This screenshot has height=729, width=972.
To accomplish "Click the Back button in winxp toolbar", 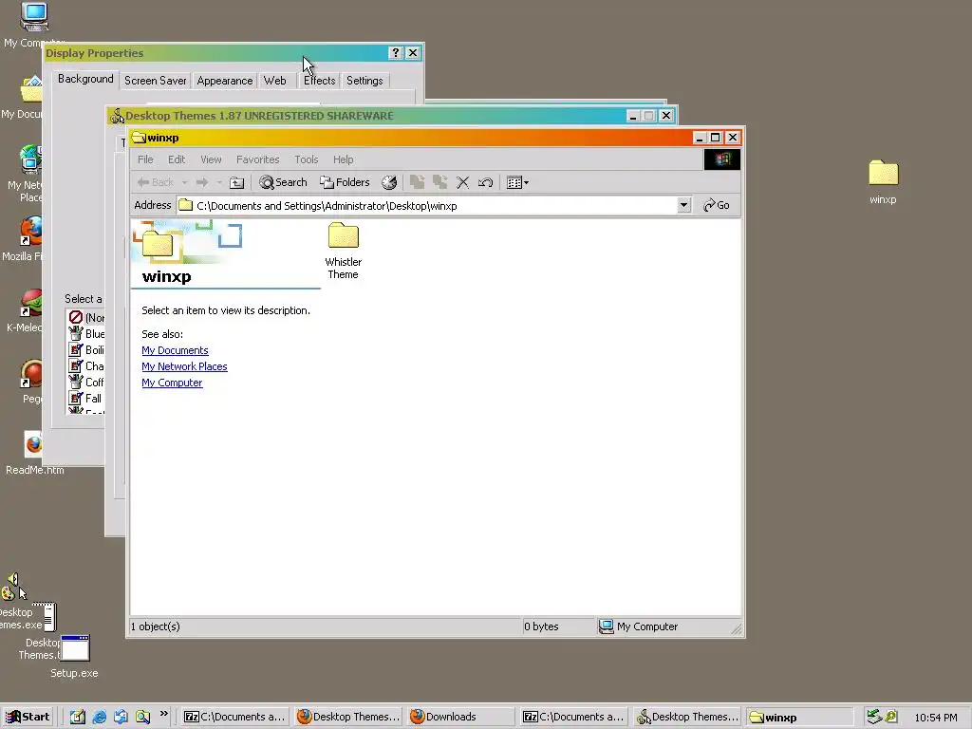I will pyautogui.click(x=156, y=182).
